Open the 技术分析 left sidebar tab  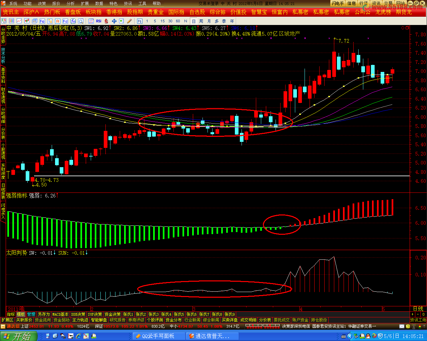coord(3,55)
